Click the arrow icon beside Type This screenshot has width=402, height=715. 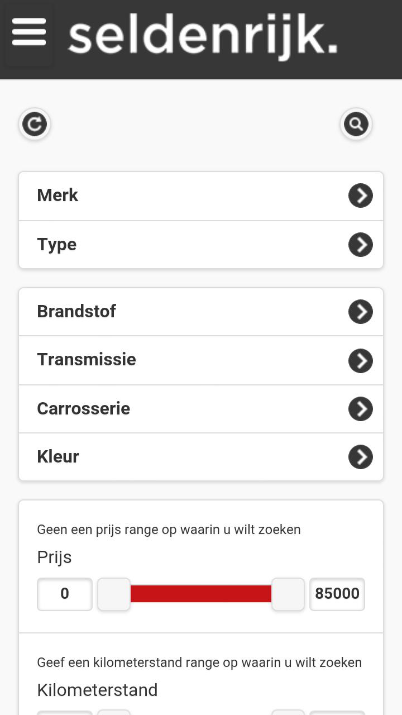tap(361, 245)
